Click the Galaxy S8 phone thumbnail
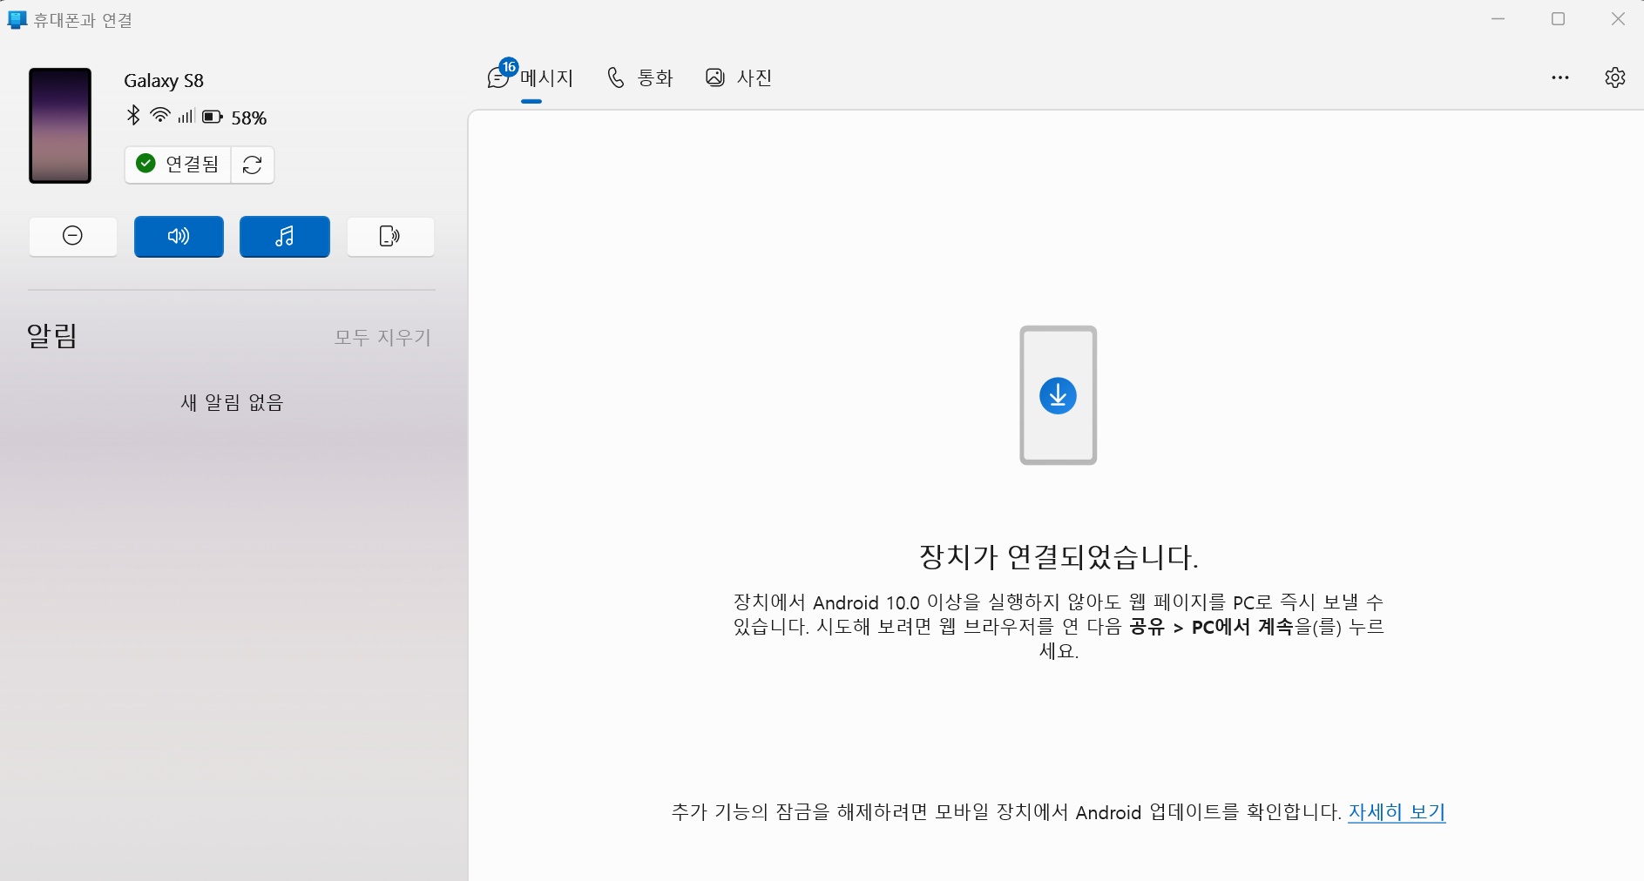1644x881 pixels. (60, 125)
